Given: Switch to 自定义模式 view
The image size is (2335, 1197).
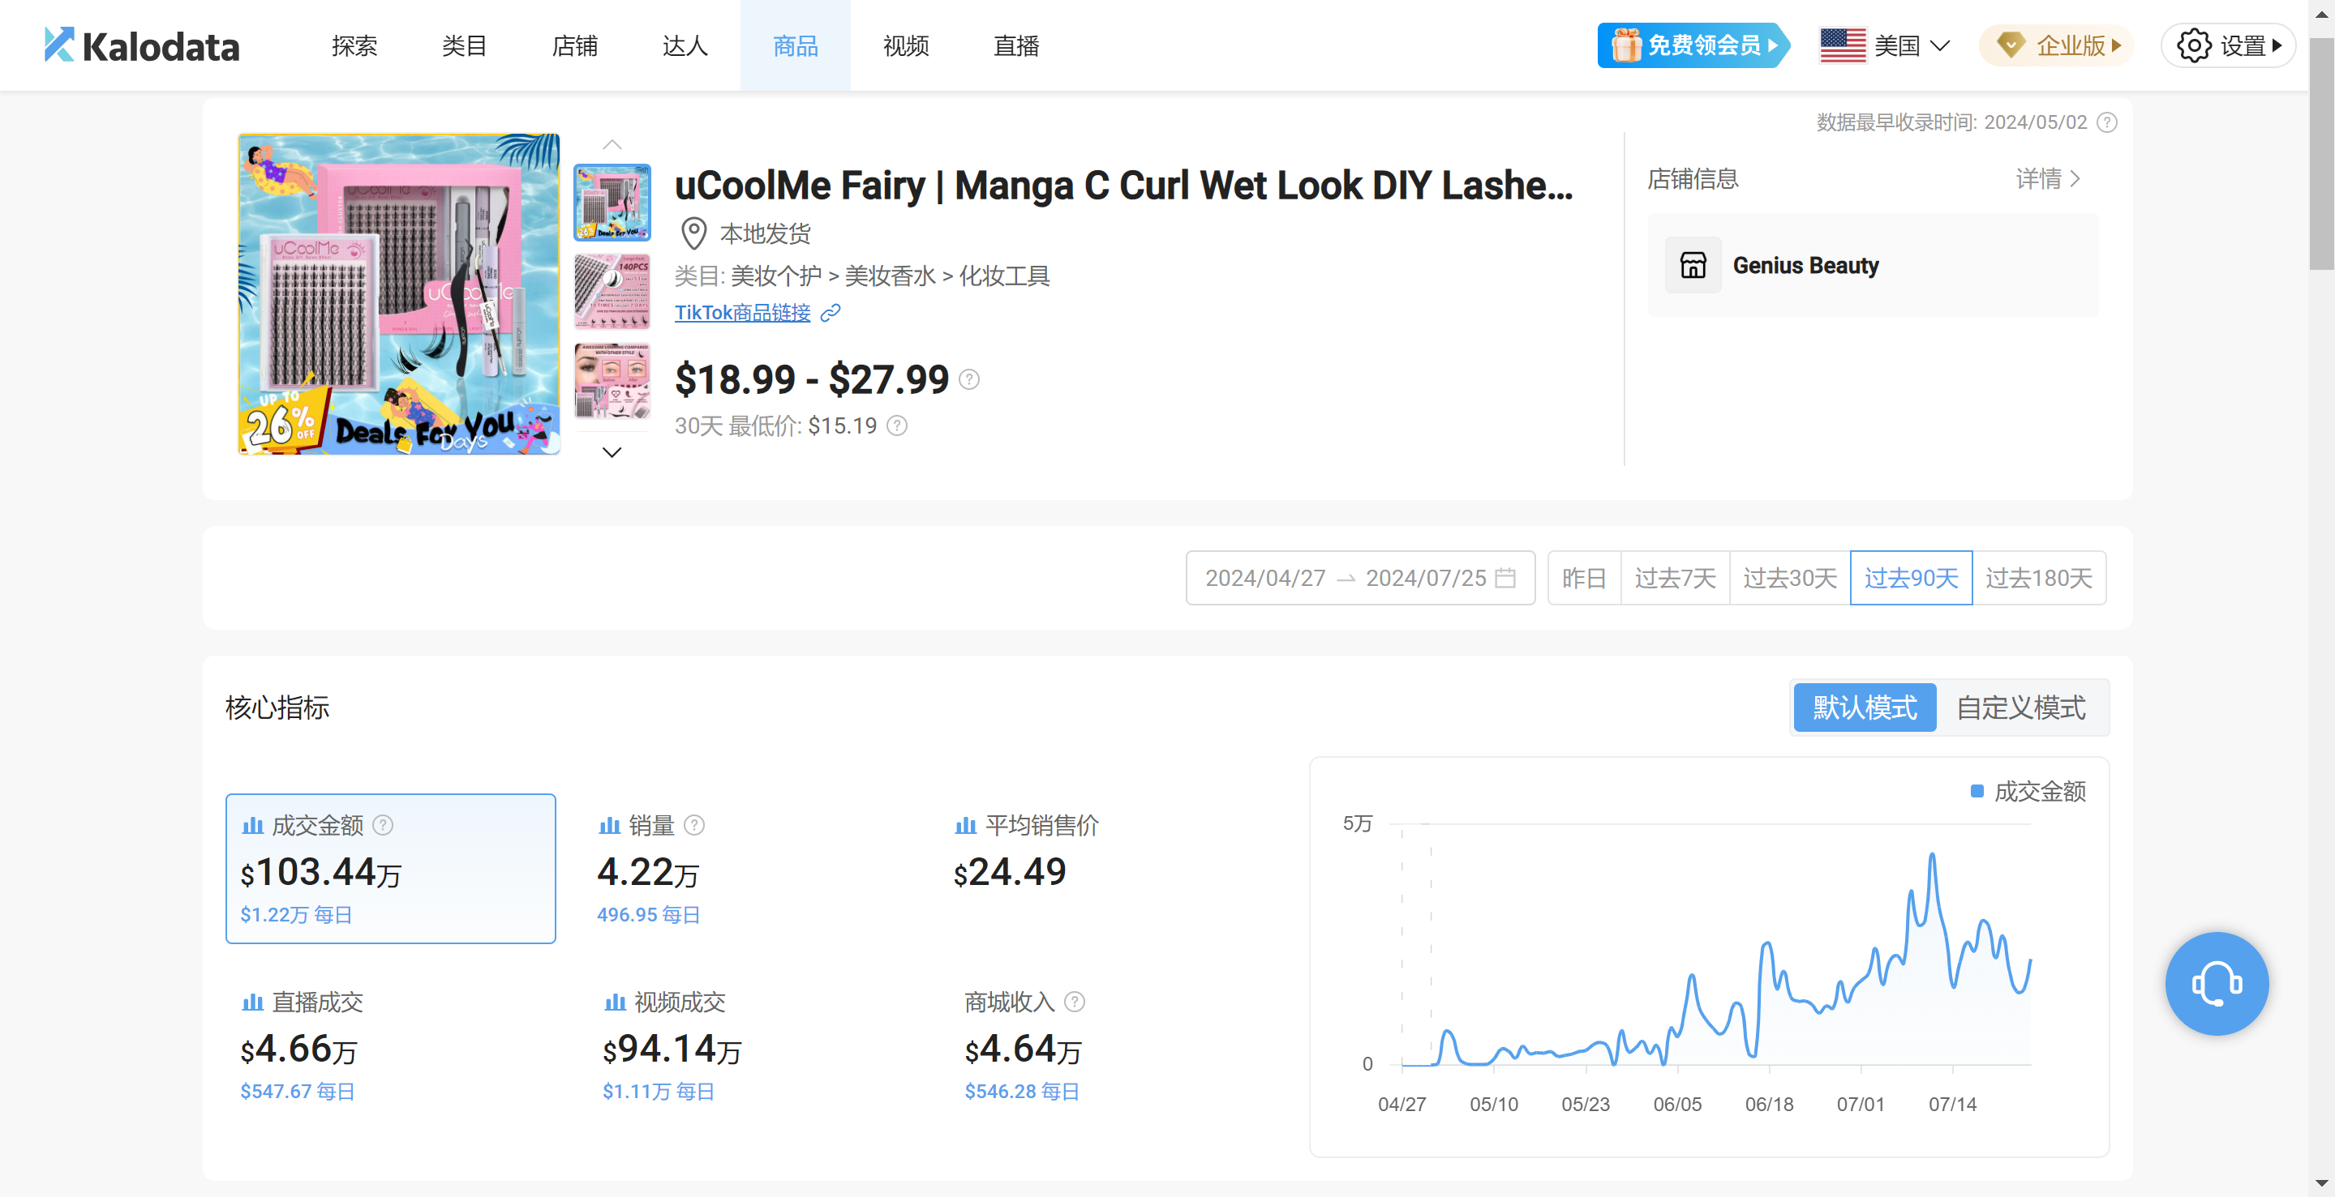Looking at the screenshot, I should (x=2020, y=708).
